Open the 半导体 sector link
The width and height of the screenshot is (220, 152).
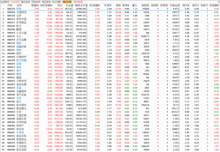[x=20, y=133]
